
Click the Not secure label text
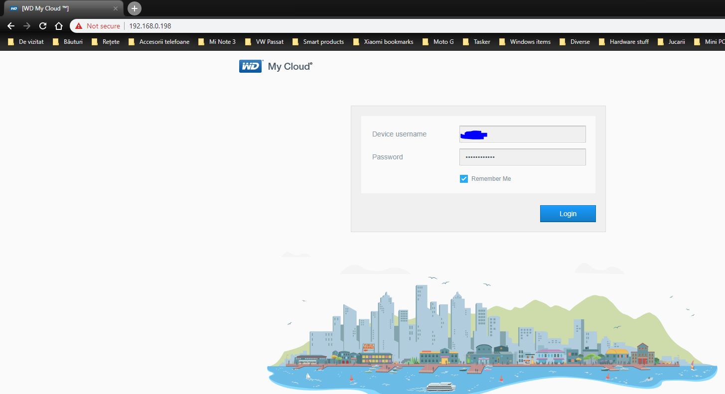103,26
